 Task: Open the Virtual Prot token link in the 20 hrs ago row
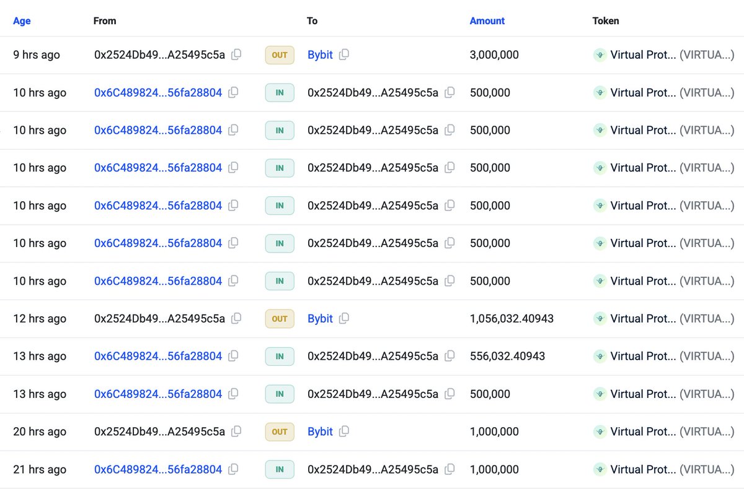644,431
